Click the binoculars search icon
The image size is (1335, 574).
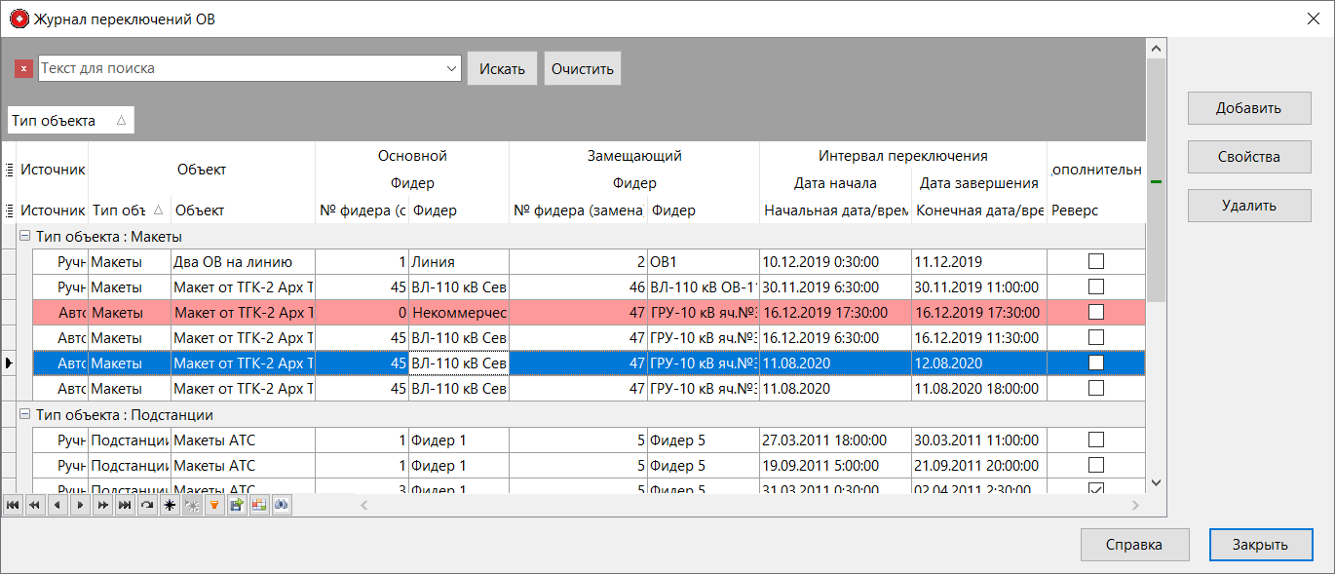pos(283,505)
